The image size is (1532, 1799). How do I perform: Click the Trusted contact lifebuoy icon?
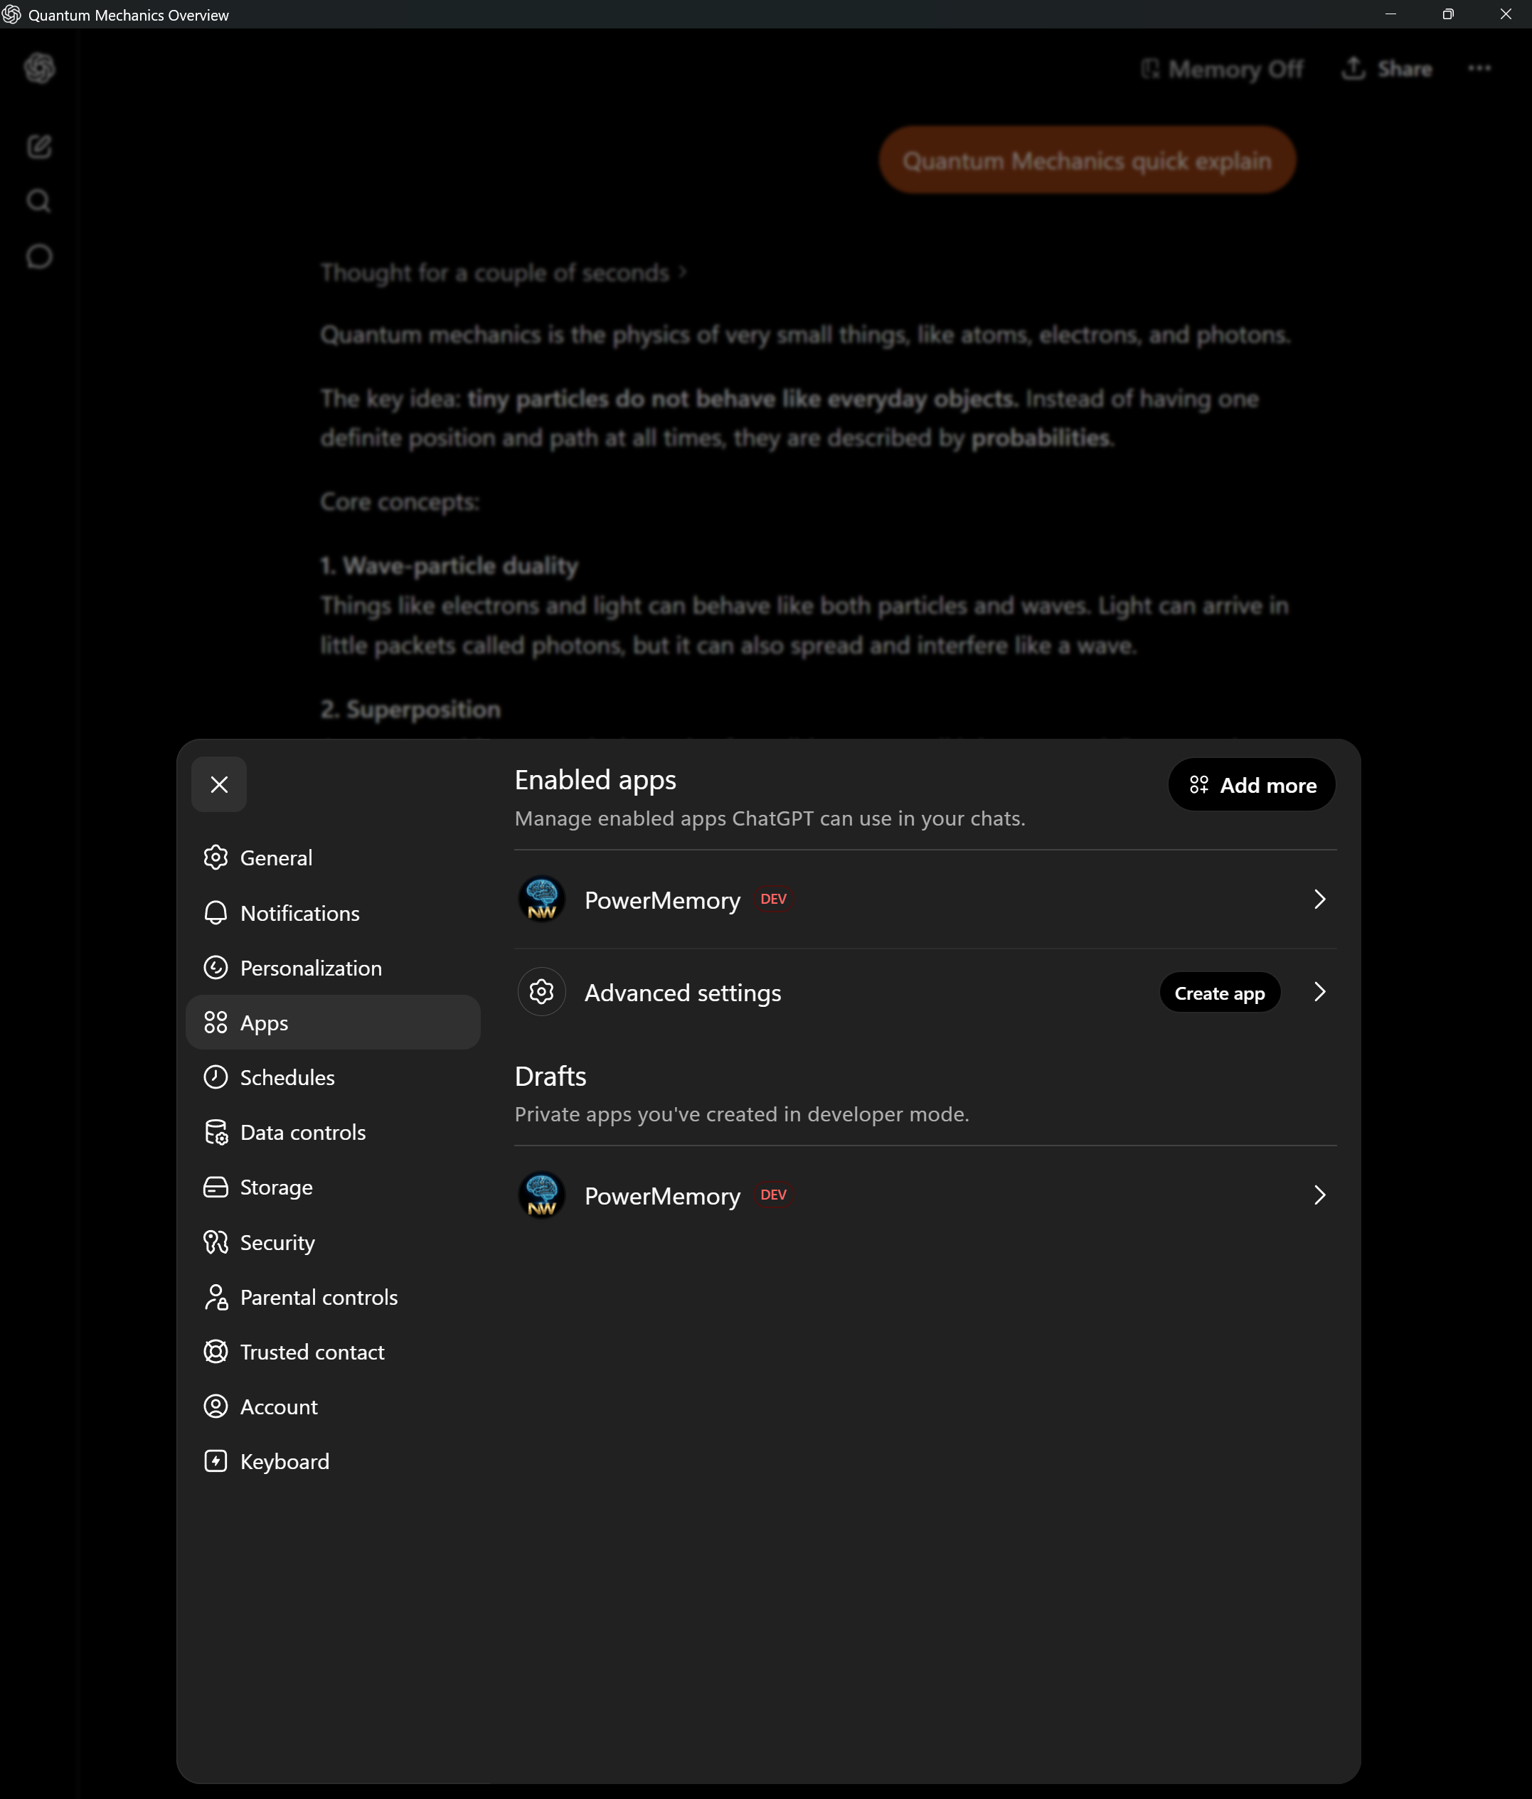(x=216, y=1351)
